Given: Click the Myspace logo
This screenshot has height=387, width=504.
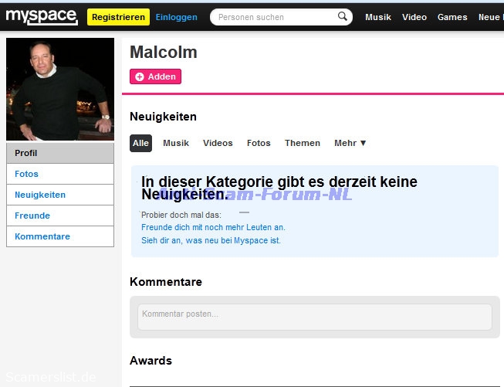Looking at the screenshot, I should point(42,16).
